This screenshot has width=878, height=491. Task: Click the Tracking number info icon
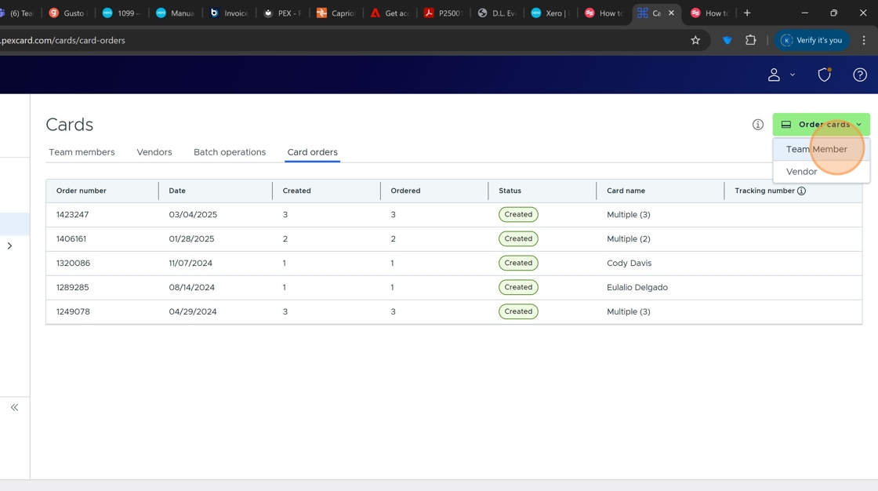pos(801,191)
